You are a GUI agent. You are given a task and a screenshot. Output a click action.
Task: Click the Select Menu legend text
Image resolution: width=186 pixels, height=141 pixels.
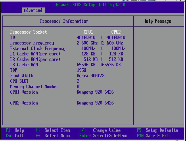57,136
